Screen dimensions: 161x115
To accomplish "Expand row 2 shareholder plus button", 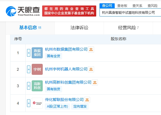I will coord(29,69).
